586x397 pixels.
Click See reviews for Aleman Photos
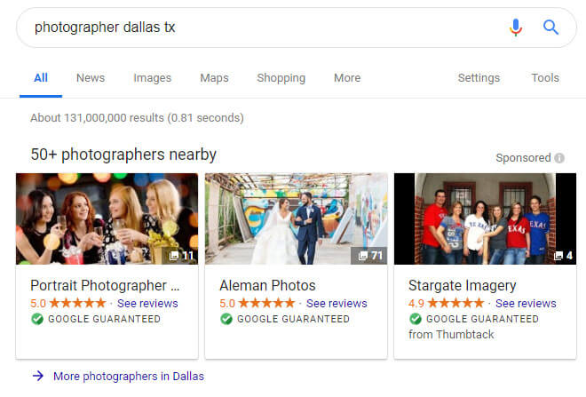click(337, 303)
